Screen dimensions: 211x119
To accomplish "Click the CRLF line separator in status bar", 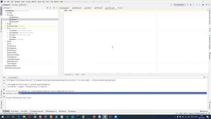I will [181, 113].
